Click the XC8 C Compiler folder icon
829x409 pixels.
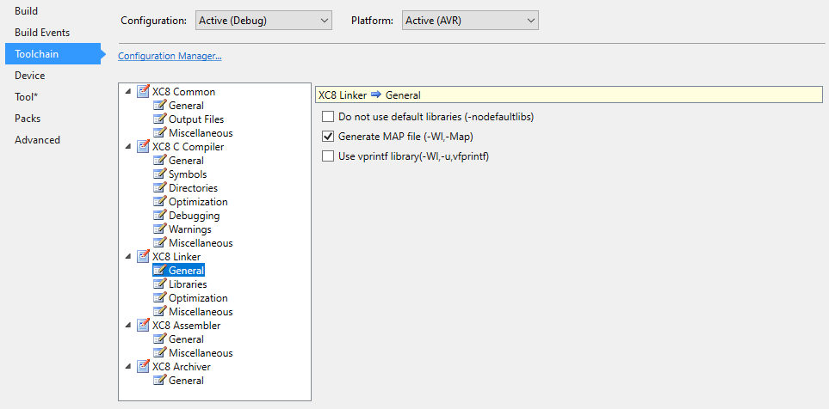pyautogui.click(x=144, y=147)
